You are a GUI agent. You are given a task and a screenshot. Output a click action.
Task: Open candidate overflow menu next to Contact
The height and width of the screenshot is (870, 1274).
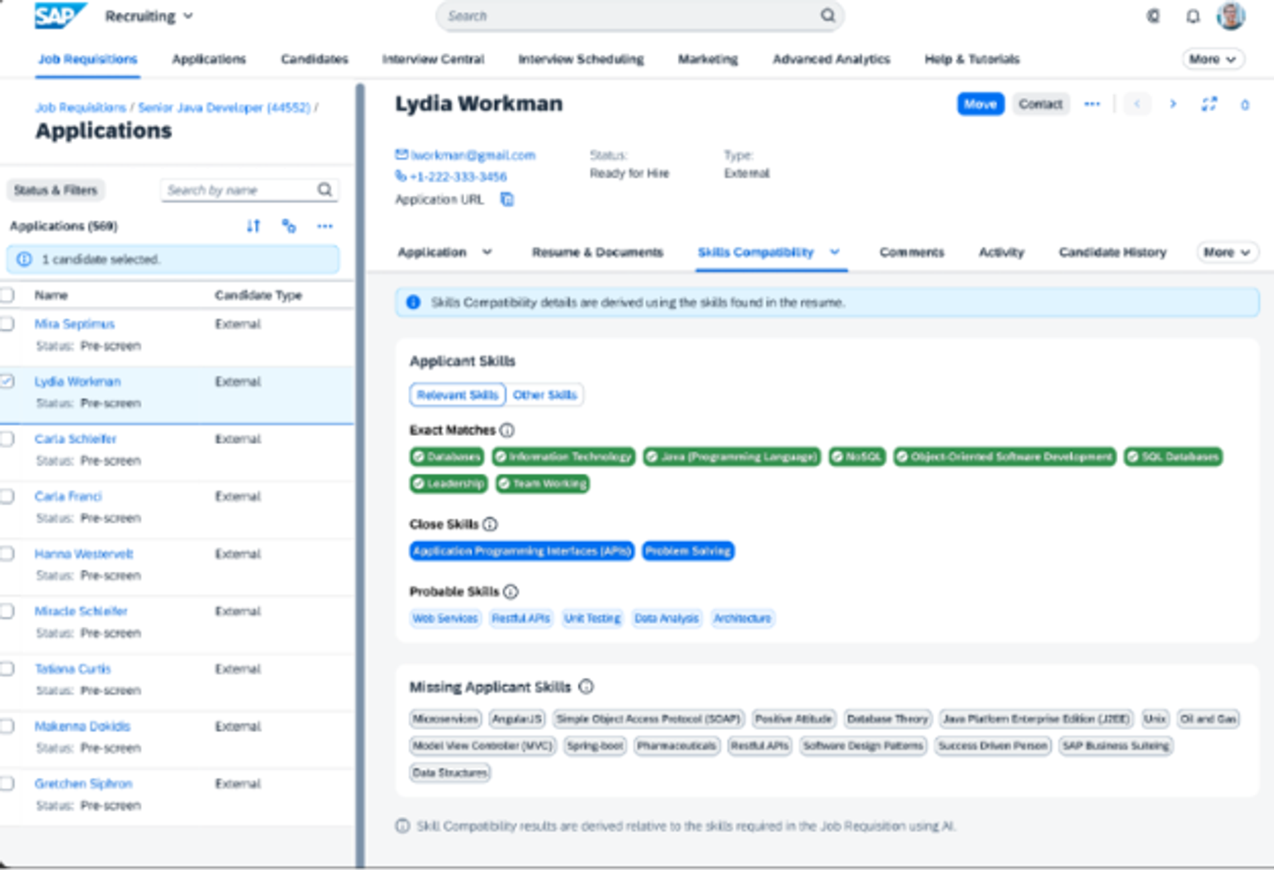pyautogui.click(x=1092, y=104)
